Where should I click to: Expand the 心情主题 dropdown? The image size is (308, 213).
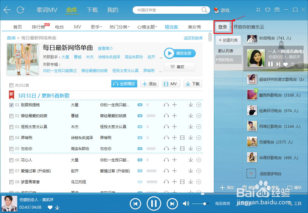tap(147, 27)
